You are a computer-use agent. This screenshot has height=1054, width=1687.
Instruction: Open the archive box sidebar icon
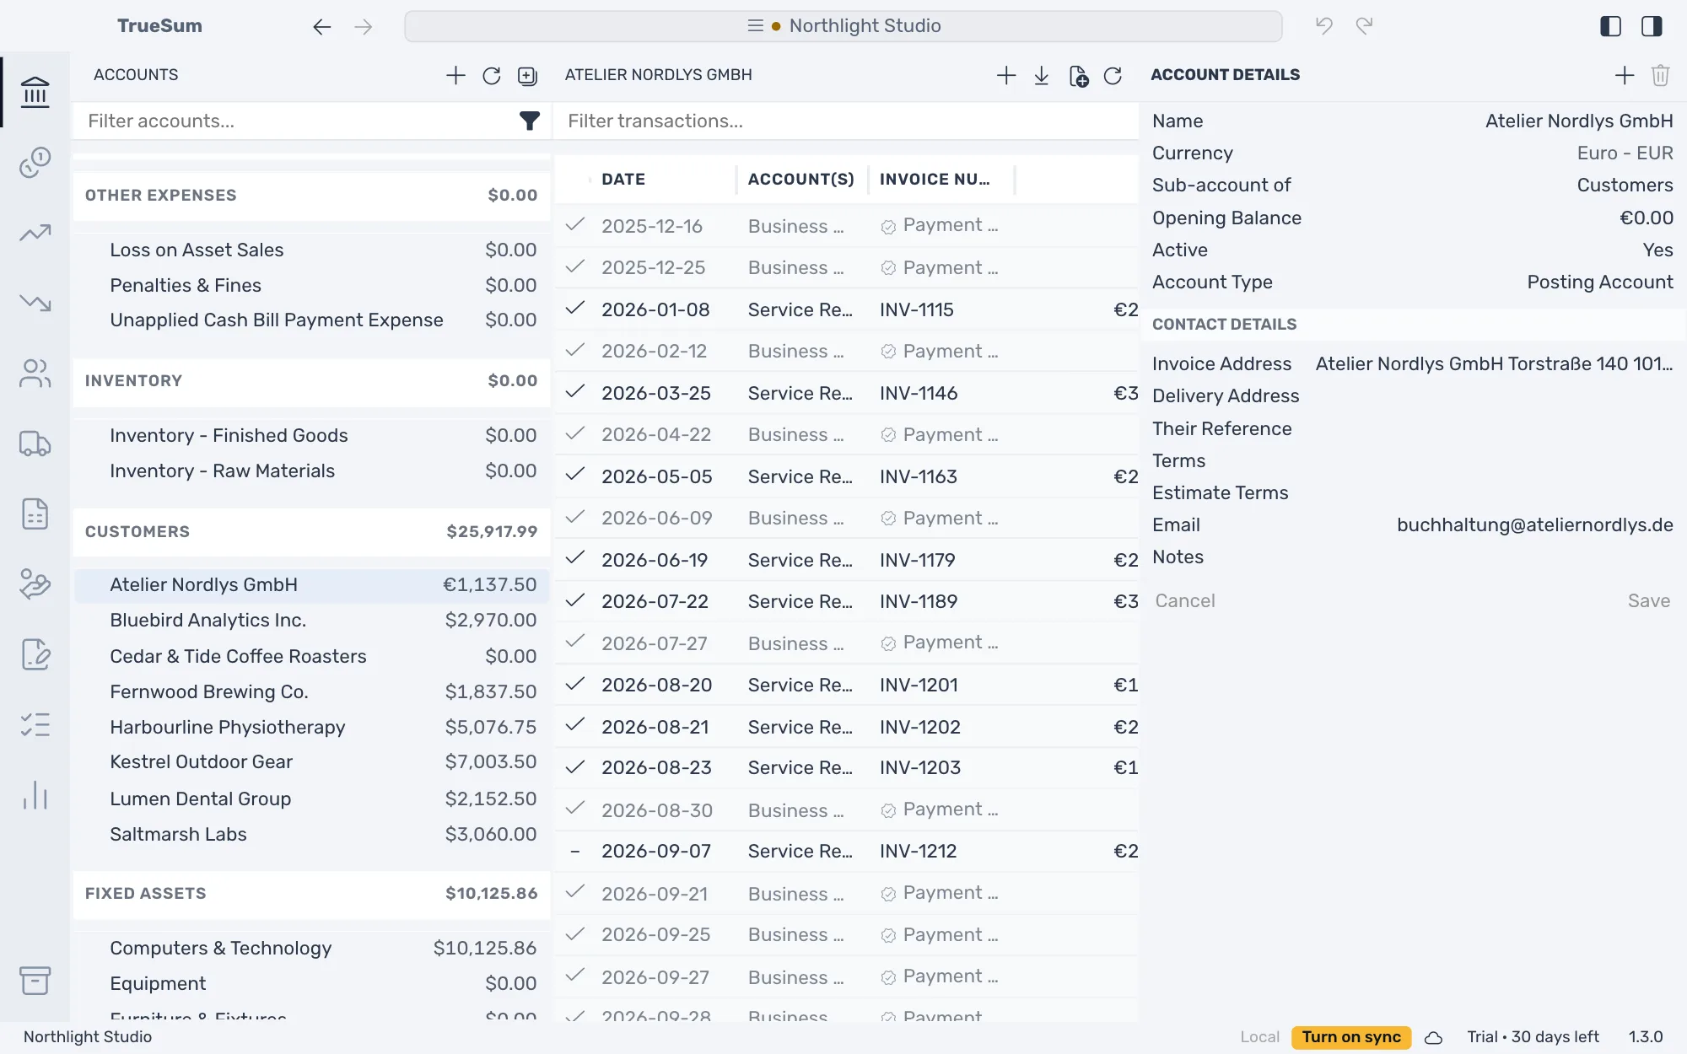point(35,981)
